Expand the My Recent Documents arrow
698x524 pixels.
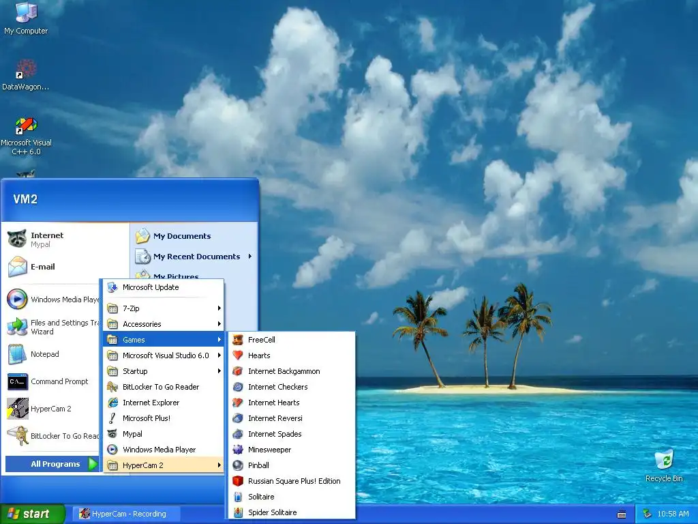coord(249,257)
